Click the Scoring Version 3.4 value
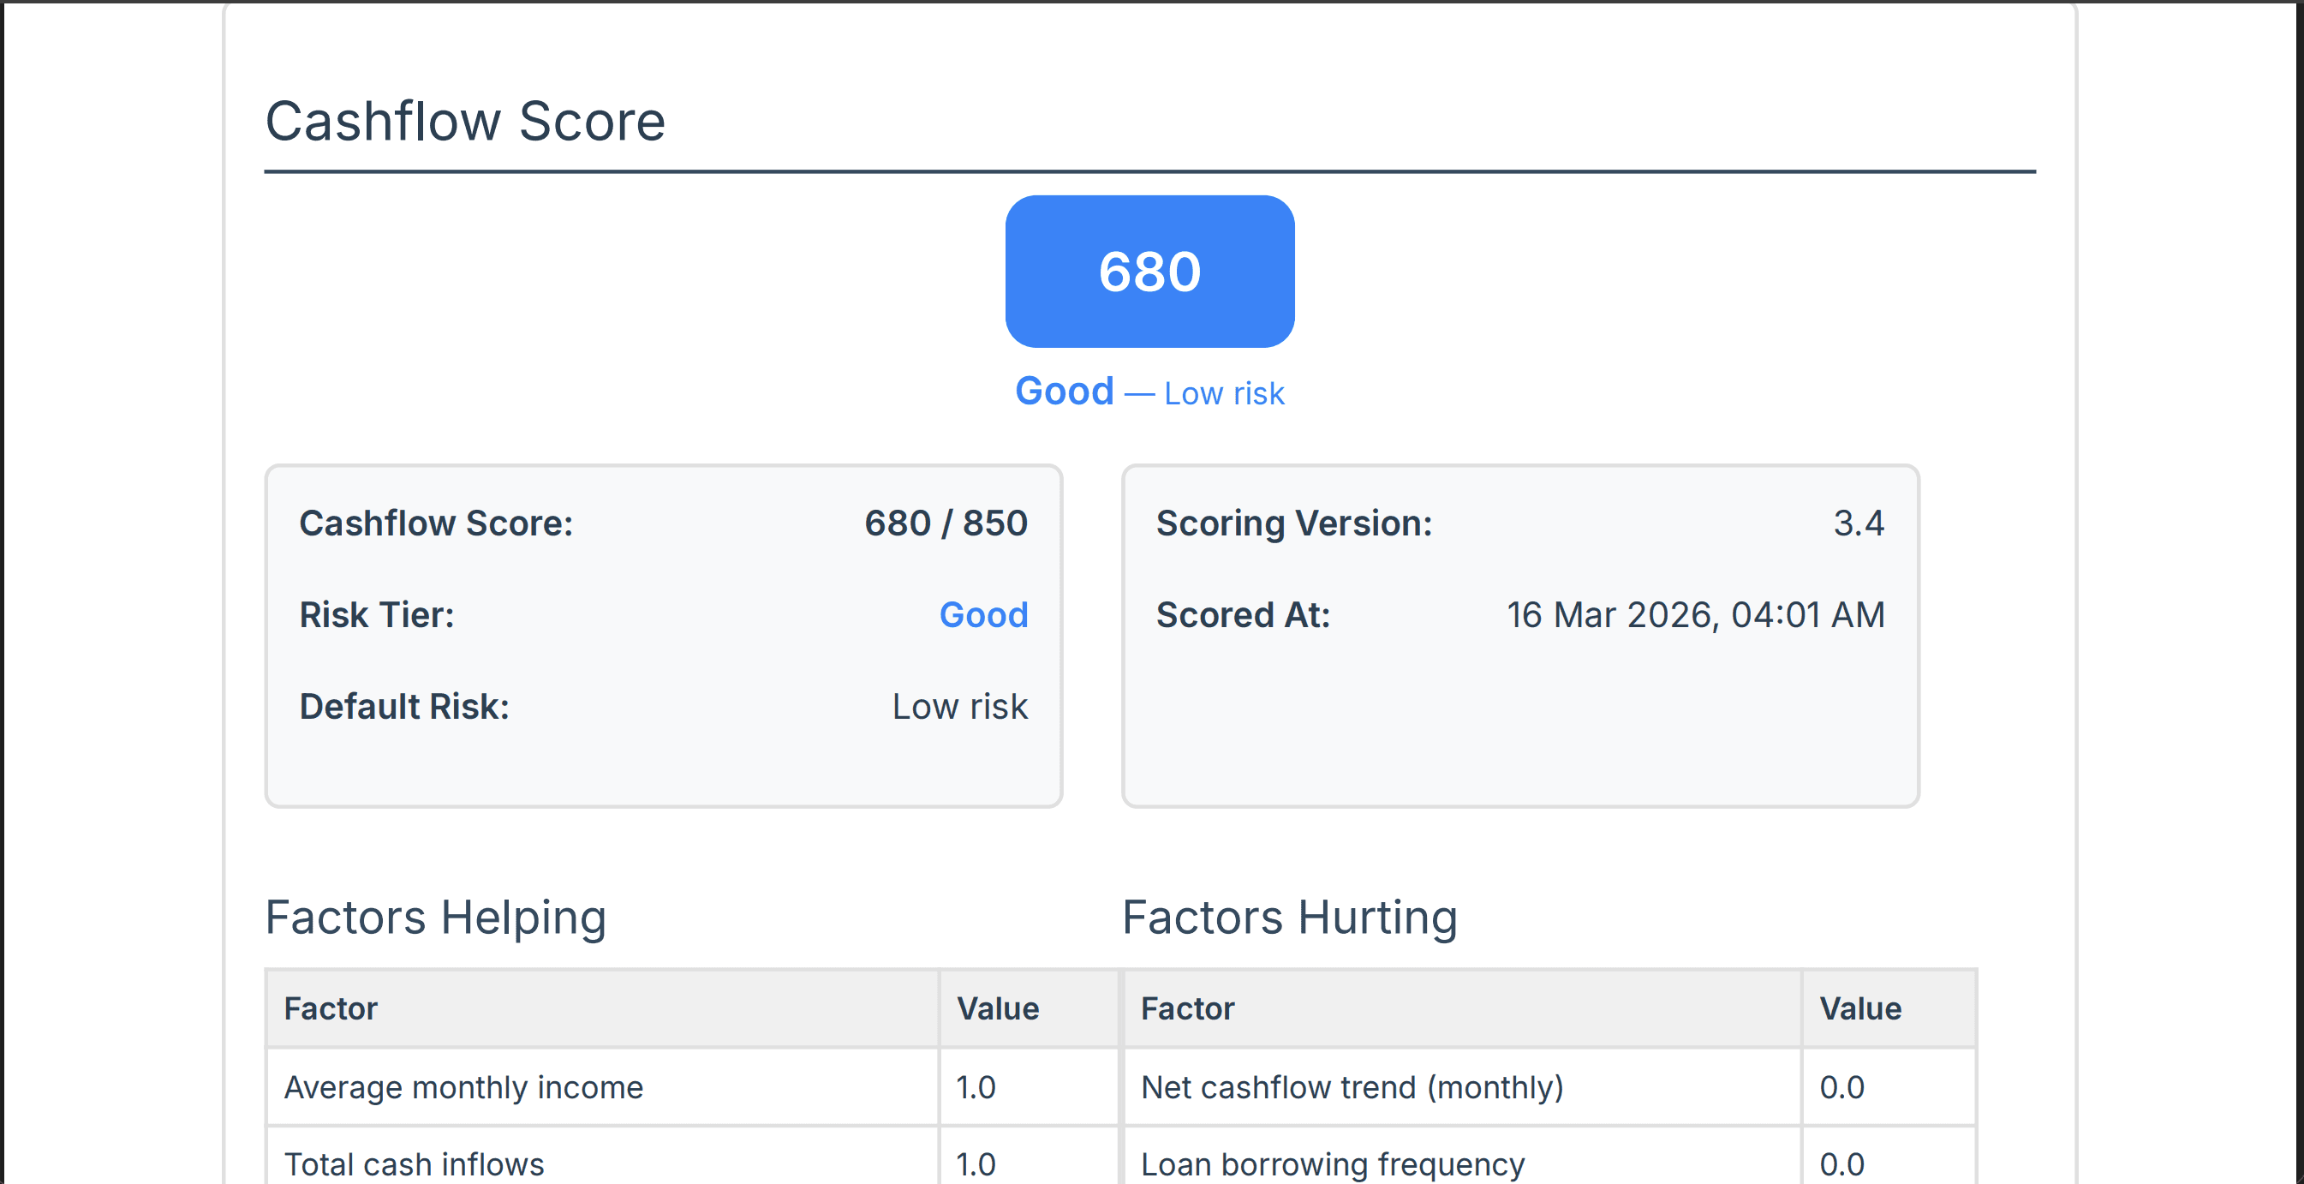This screenshot has width=2304, height=1184. point(1859,523)
